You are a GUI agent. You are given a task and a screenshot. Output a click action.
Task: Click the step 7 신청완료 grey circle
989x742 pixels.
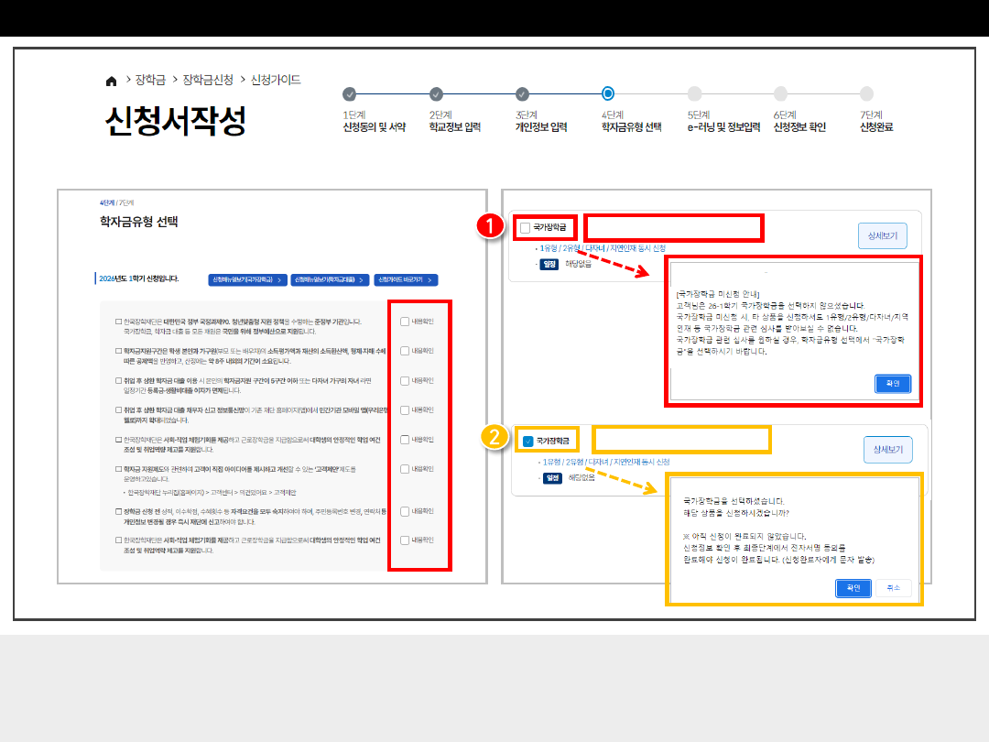pos(866,93)
